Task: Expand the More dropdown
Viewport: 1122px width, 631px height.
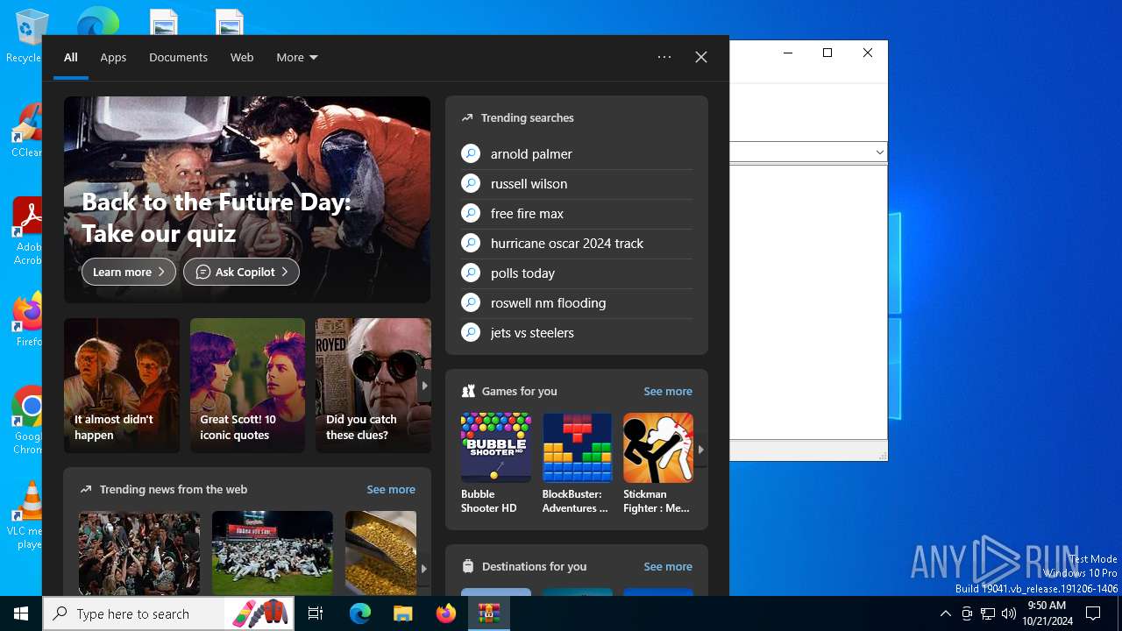Action: pos(297,57)
